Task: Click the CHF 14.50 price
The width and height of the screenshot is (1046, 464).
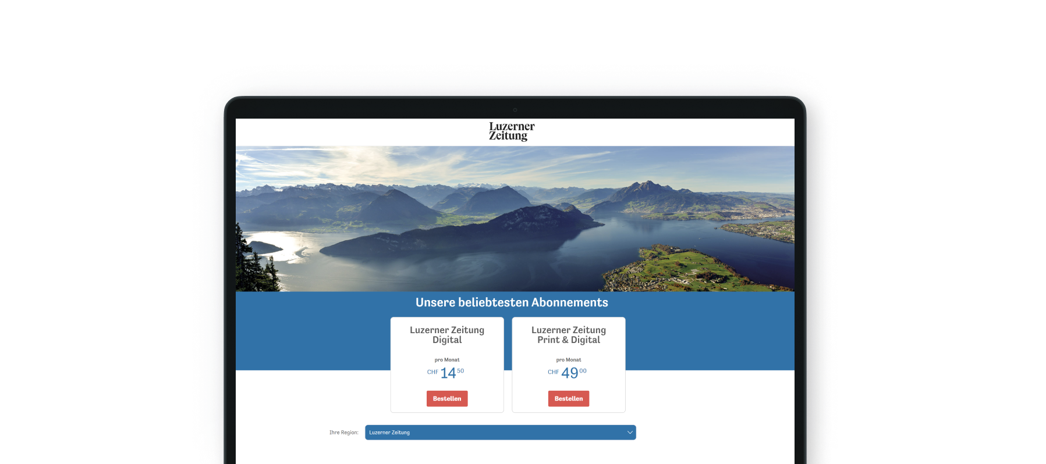Action: (x=446, y=373)
